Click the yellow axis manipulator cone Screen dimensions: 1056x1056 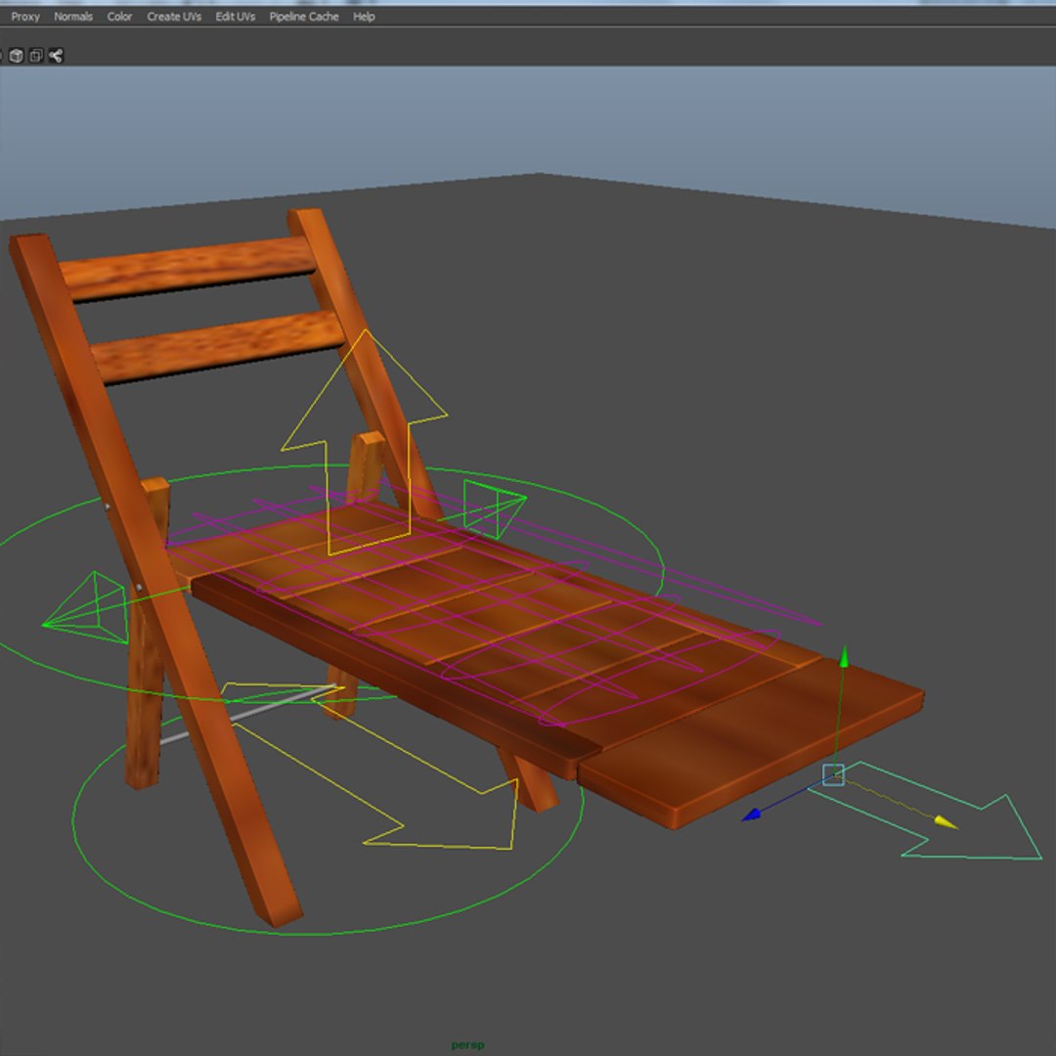coord(946,821)
